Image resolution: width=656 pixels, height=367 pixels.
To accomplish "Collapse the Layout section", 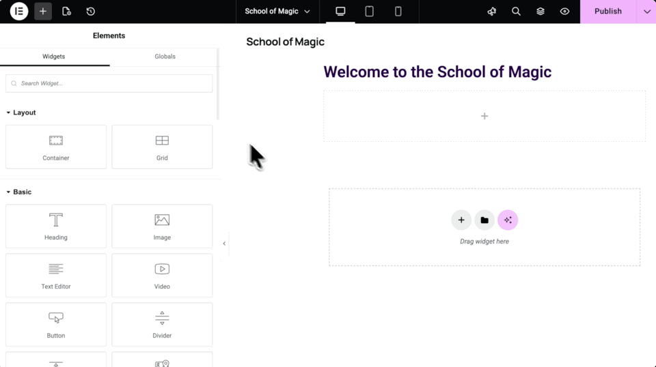I will point(20,113).
